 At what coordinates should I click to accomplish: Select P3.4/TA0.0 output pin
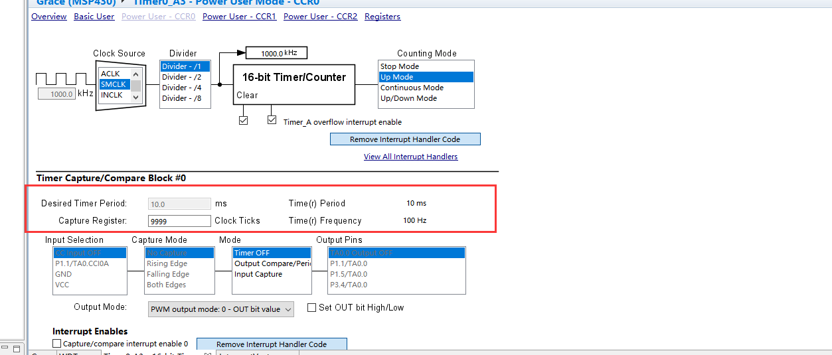tap(396, 285)
